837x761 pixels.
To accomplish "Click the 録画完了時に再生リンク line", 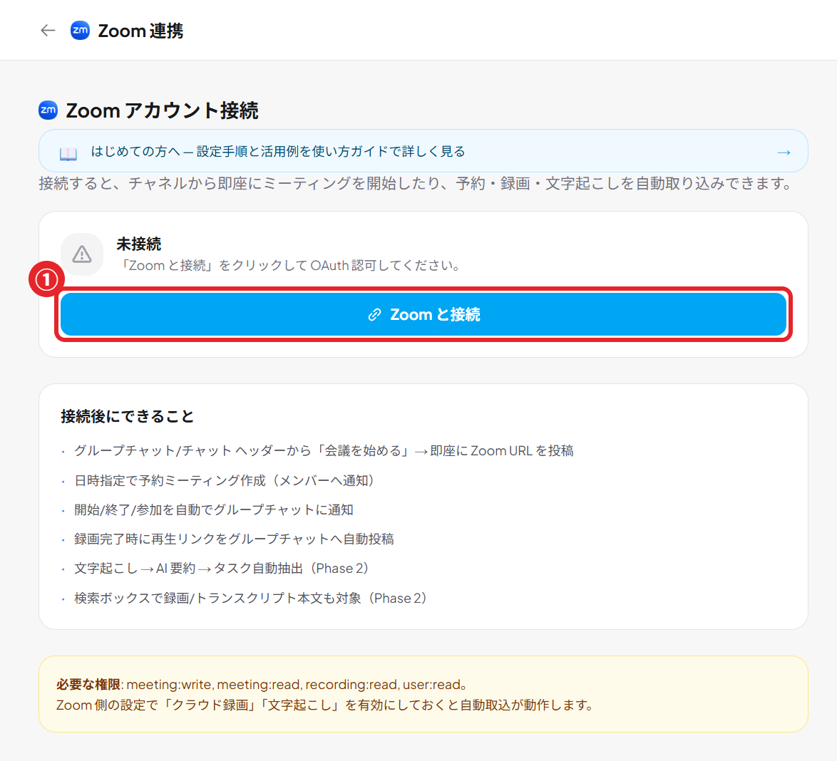I will (x=234, y=539).
